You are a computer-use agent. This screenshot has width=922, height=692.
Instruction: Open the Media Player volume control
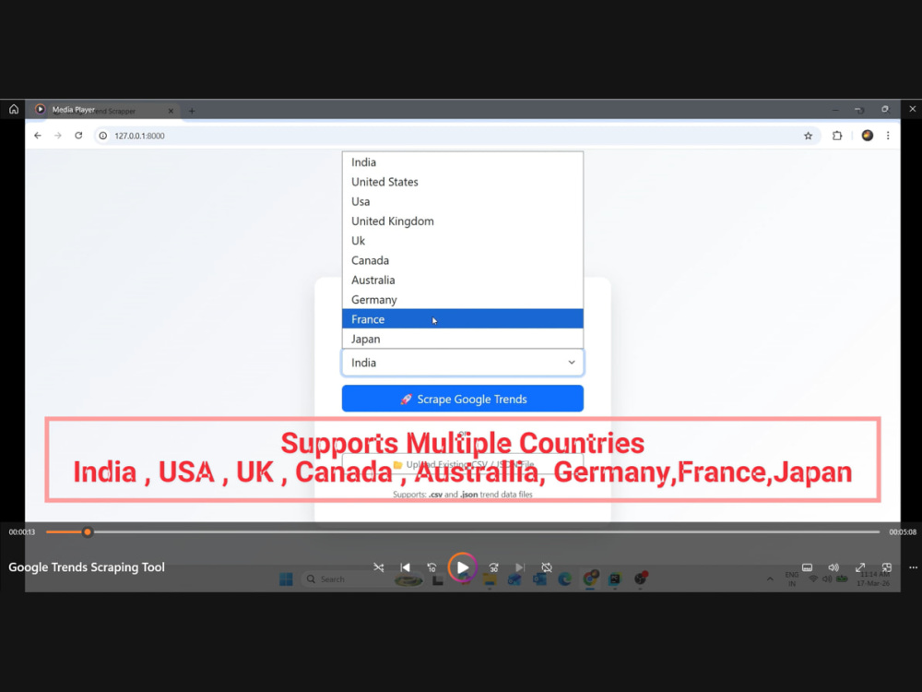[833, 567]
